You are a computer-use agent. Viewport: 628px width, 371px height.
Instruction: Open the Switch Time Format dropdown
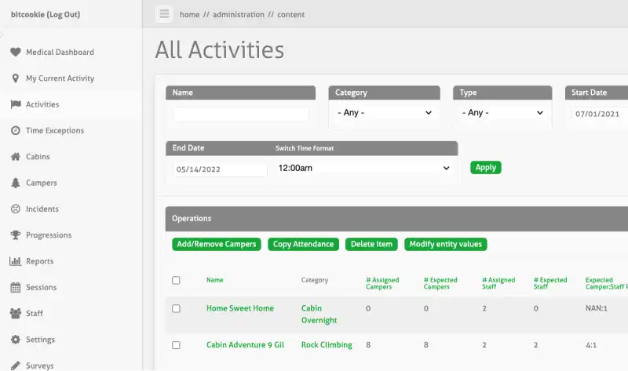(363, 168)
